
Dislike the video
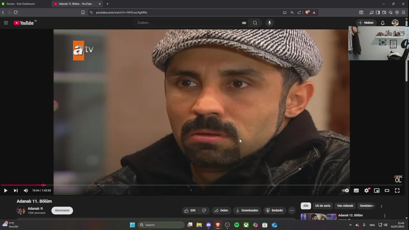204,211
